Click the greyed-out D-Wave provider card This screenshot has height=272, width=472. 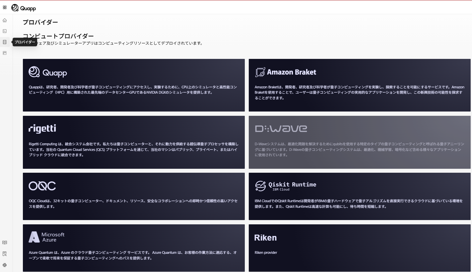pyautogui.click(x=360, y=142)
